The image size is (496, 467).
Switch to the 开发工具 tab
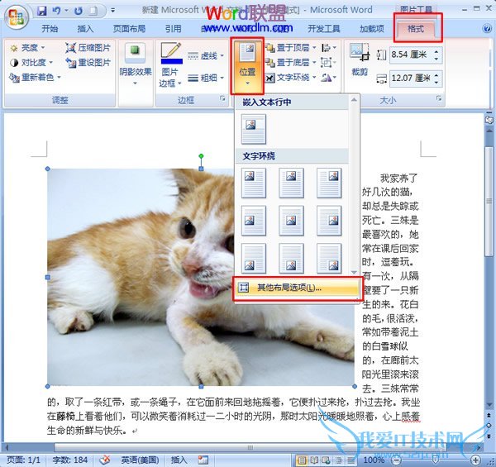click(324, 29)
